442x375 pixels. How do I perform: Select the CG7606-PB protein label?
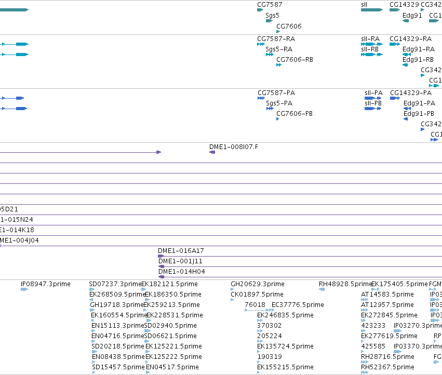point(294,114)
